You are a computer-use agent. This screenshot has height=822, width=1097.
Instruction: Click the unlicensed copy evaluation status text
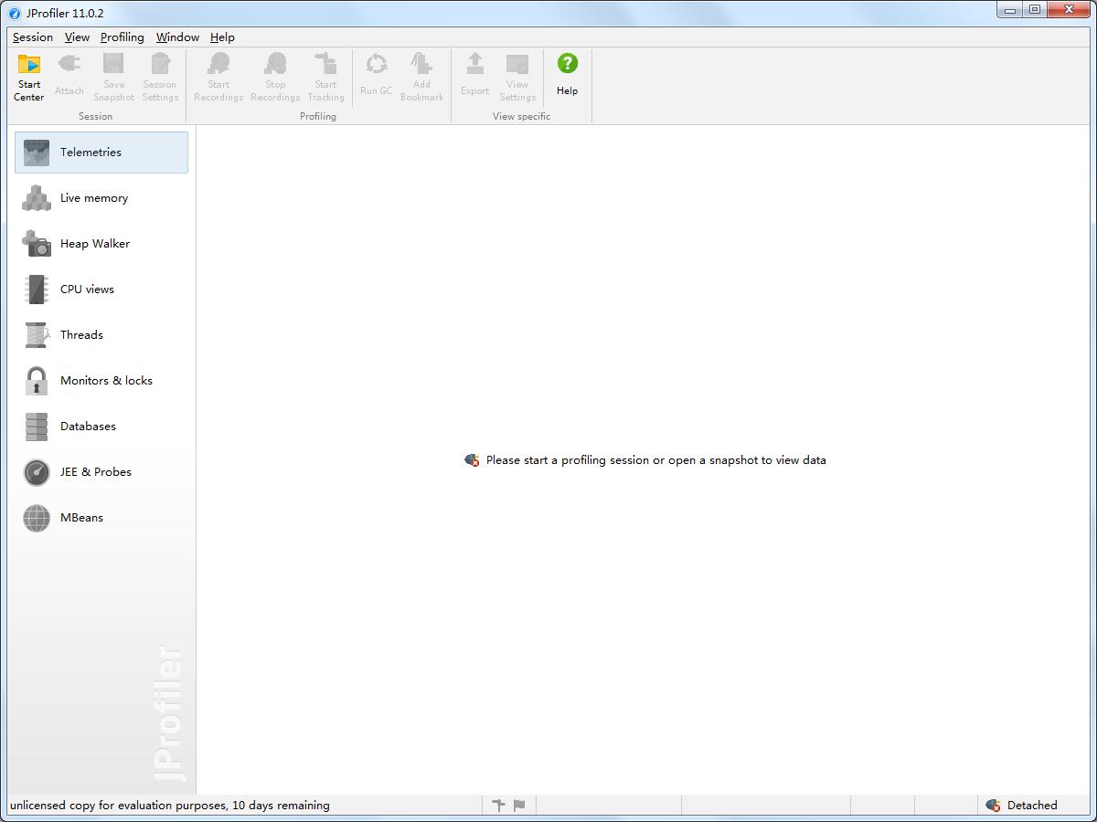[170, 805]
